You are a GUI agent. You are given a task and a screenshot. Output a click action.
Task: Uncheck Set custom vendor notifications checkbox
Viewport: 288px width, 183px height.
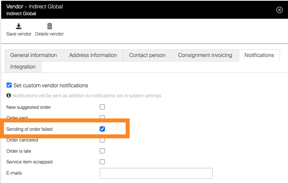click(9, 85)
